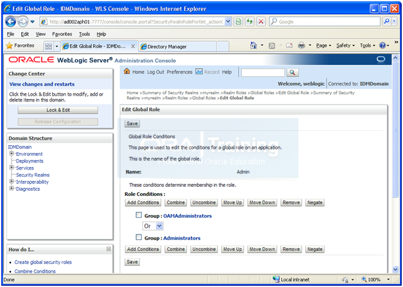Click the red Stop loading icon
The width and height of the screenshot is (403, 287).
(261, 22)
